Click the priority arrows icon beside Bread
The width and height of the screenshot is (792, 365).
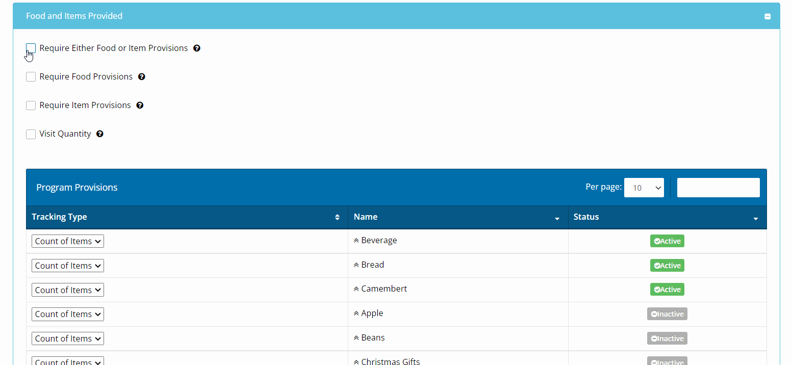(x=356, y=265)
